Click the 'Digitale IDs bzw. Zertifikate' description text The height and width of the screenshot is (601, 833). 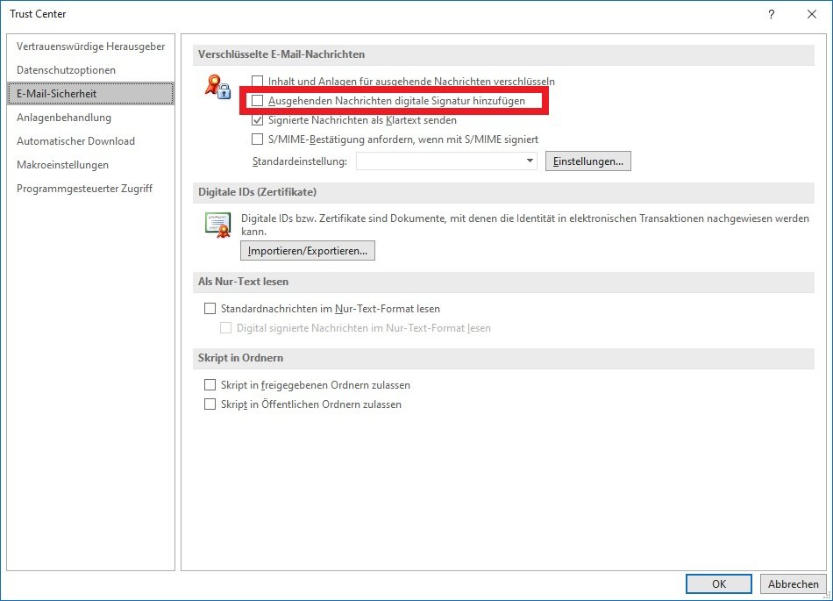[x=525, y=225]
